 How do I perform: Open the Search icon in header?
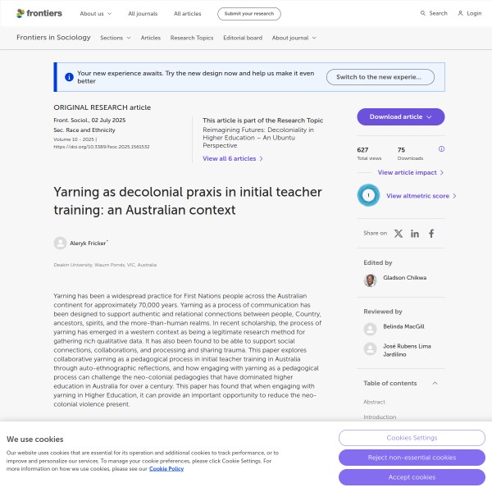[x=423, y=13]
